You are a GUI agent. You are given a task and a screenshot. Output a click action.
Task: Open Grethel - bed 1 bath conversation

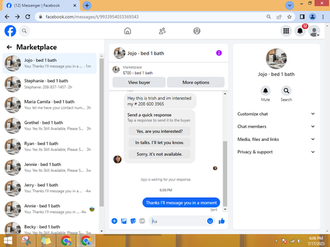coord(49,126)
